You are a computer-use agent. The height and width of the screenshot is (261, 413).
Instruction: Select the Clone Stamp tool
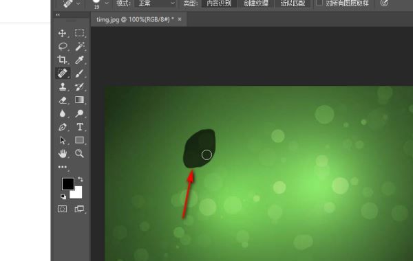(63, 87)
